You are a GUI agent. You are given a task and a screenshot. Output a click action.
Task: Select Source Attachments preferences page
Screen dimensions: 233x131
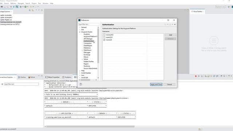point(90,68)
